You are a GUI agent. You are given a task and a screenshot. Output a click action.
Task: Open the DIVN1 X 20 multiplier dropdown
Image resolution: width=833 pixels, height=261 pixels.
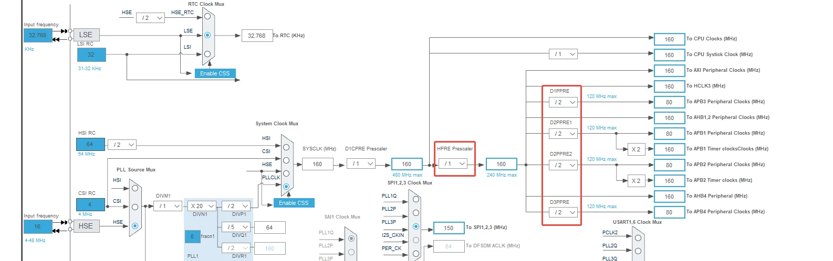[x=202, y=206]
